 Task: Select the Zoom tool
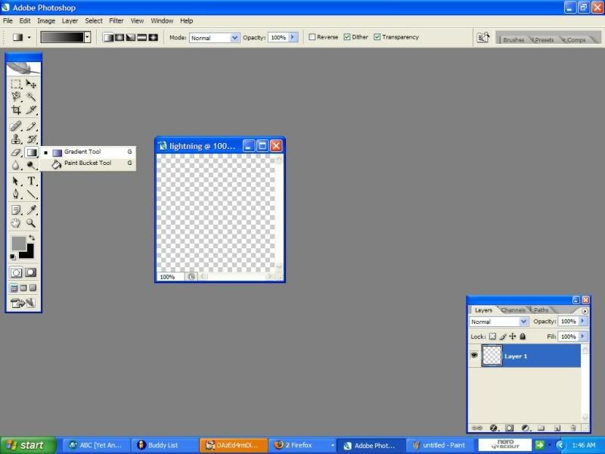(x=31, y=222)
